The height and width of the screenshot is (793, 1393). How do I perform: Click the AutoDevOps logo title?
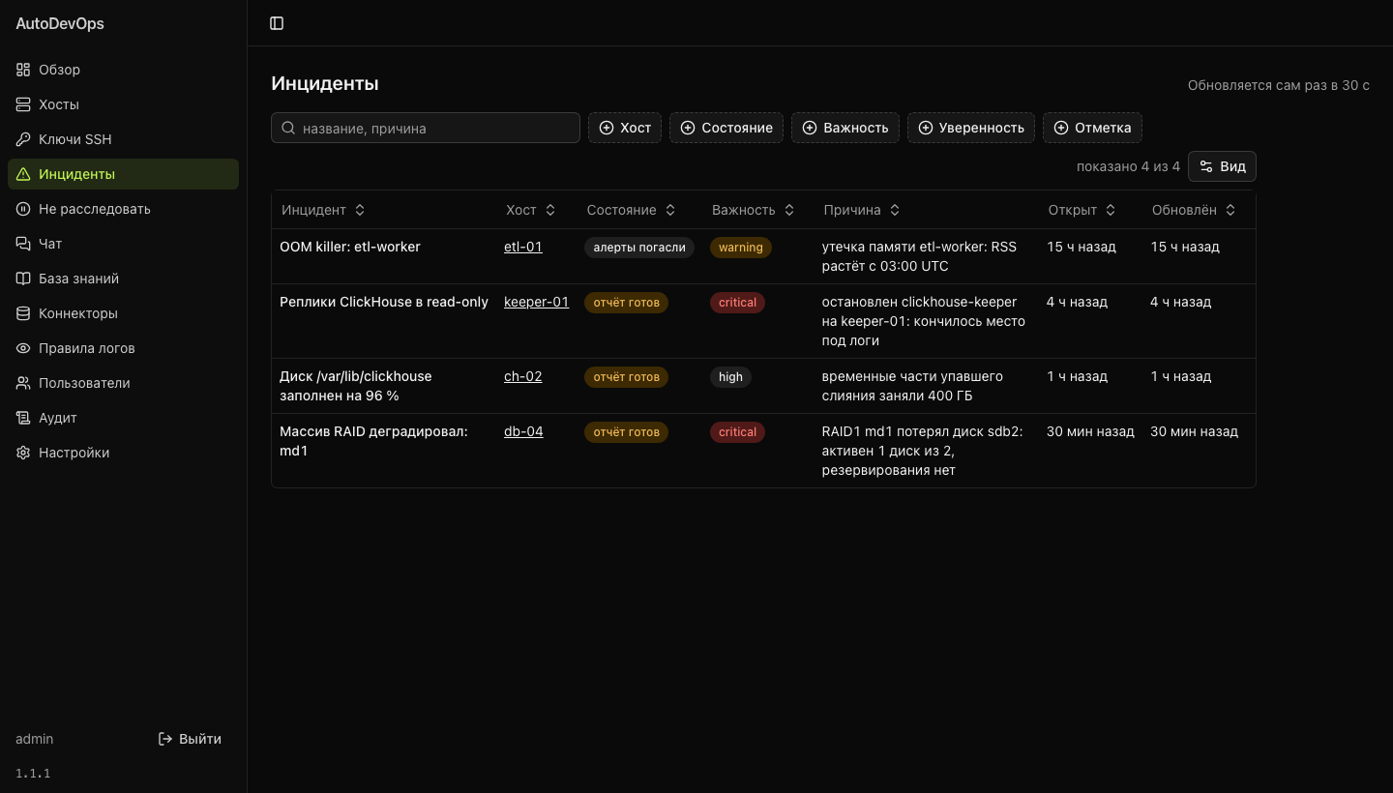[x=60, y=23]
